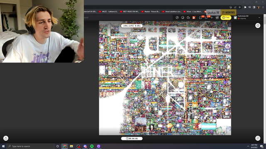Open 'BEST VIDEO ON MY' bookmark

[129, 12]
